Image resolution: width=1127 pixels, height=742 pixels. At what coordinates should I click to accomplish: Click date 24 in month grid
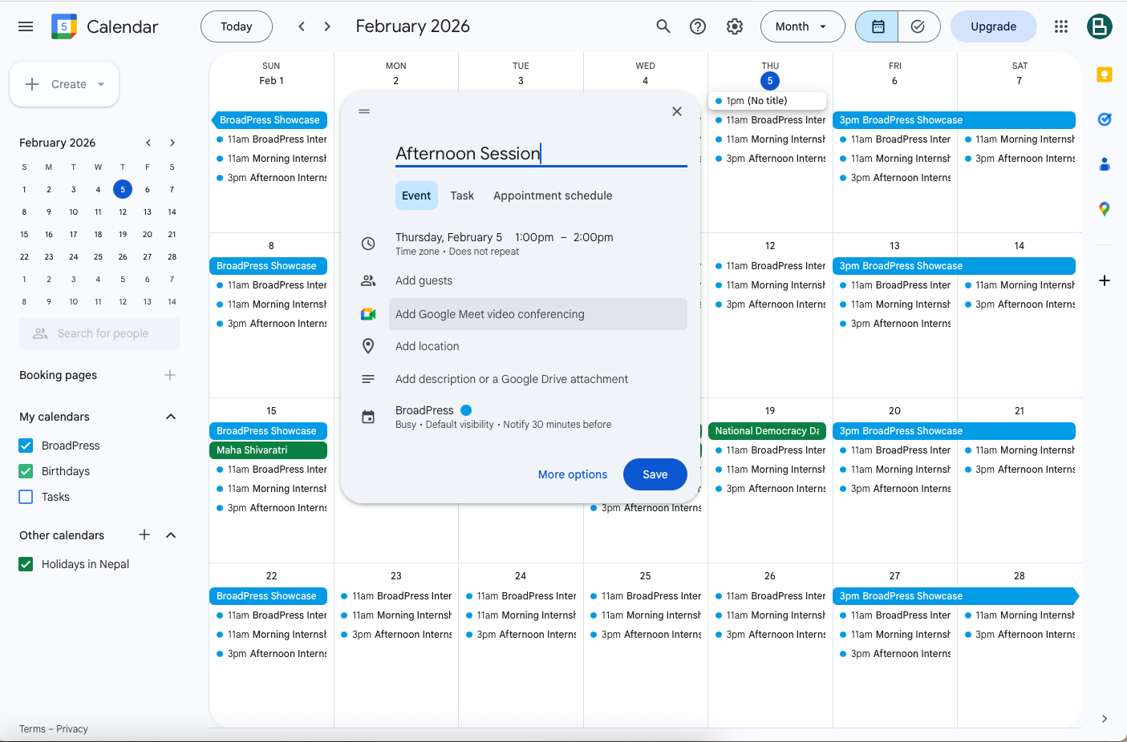tap(521, 576)
